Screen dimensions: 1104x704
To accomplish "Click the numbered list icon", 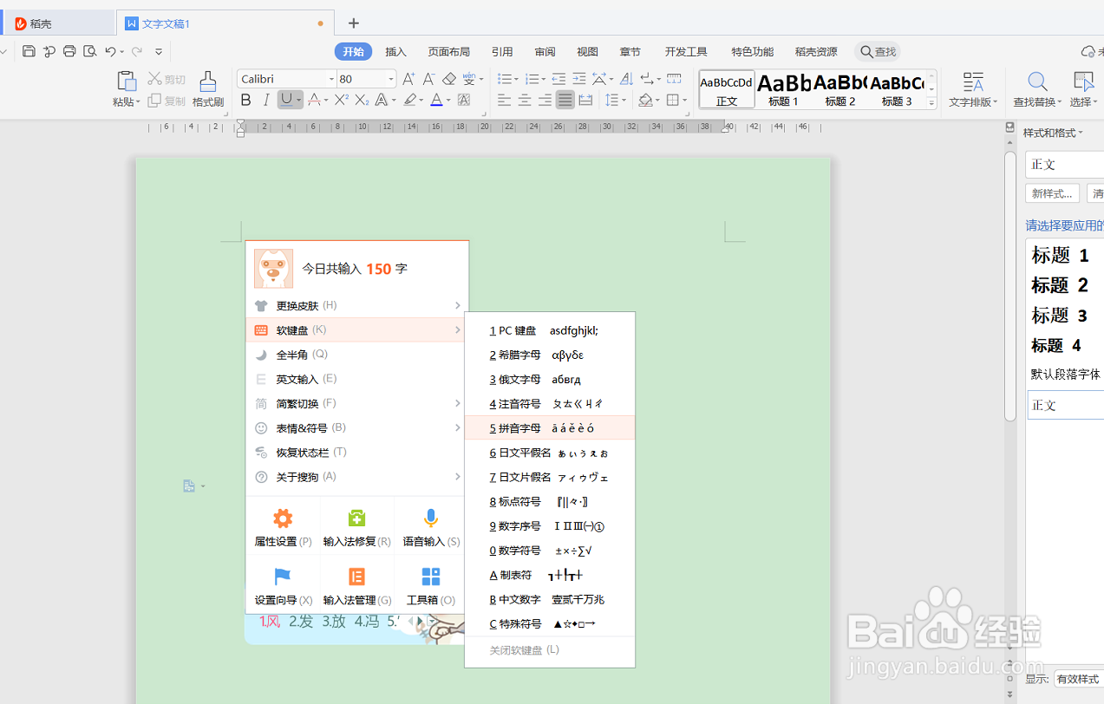I will pyautogui.click(x=531, y=79).
